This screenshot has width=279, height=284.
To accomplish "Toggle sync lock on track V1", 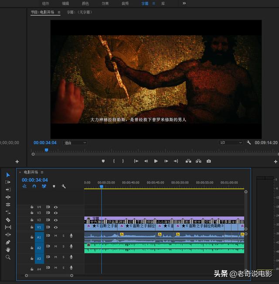I will [x=48, y=227].
